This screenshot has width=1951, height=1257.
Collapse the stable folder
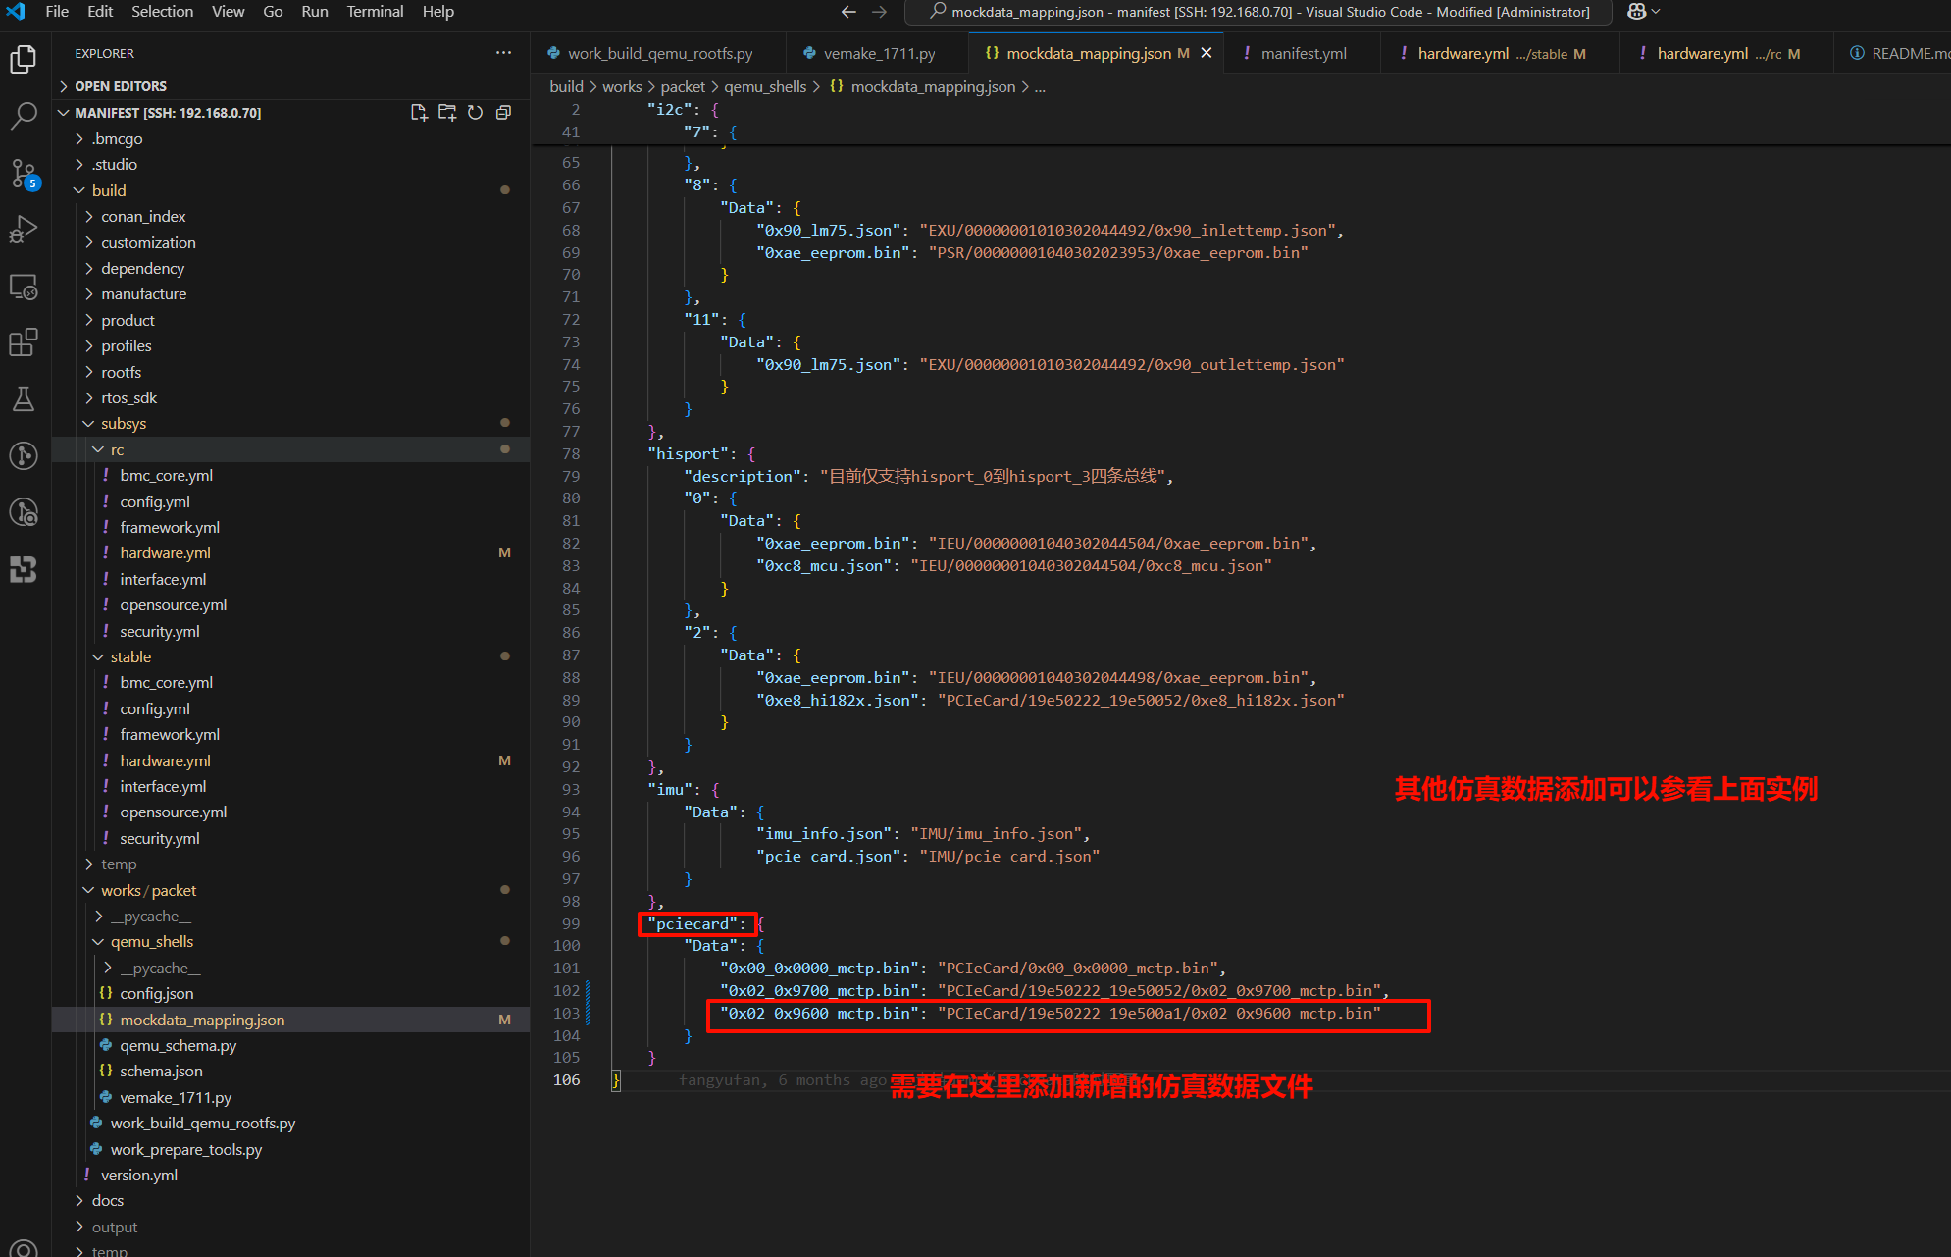point(130,656)
